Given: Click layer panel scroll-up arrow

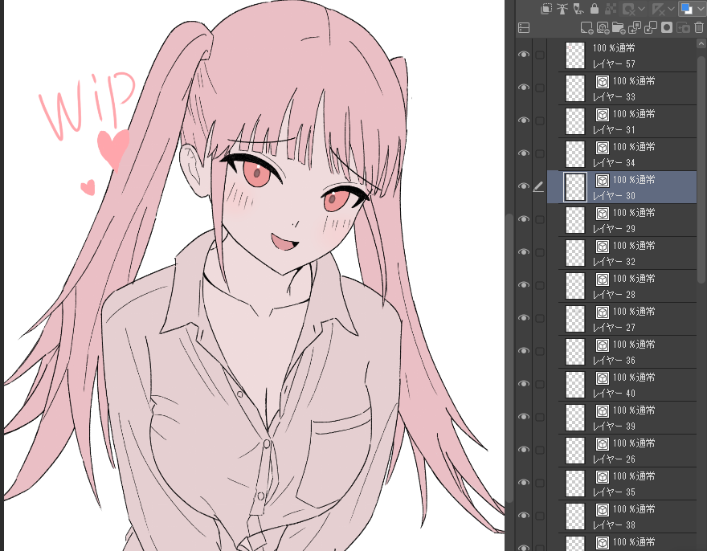Looking at the screenshot, I should pyautogui.click(x=701, y=43).
